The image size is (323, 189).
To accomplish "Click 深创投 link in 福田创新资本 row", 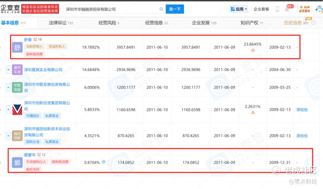I will coord(302,136).
